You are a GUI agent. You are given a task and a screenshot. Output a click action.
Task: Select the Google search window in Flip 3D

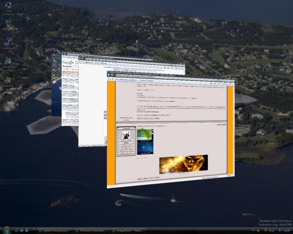coord(70,90)
